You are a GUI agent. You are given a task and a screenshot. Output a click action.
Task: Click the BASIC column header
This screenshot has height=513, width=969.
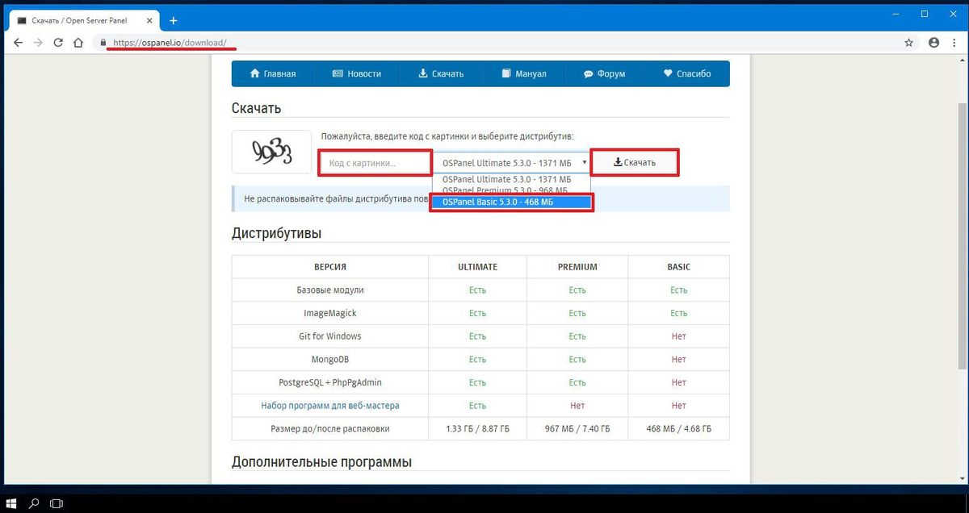tap(678, 266)
